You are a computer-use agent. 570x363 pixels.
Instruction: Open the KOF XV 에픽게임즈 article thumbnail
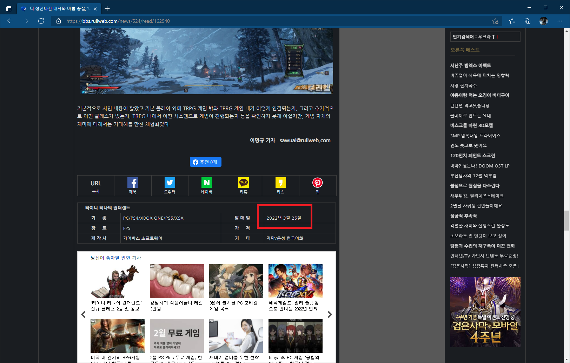pyautogui.click(x=295, y=281)
